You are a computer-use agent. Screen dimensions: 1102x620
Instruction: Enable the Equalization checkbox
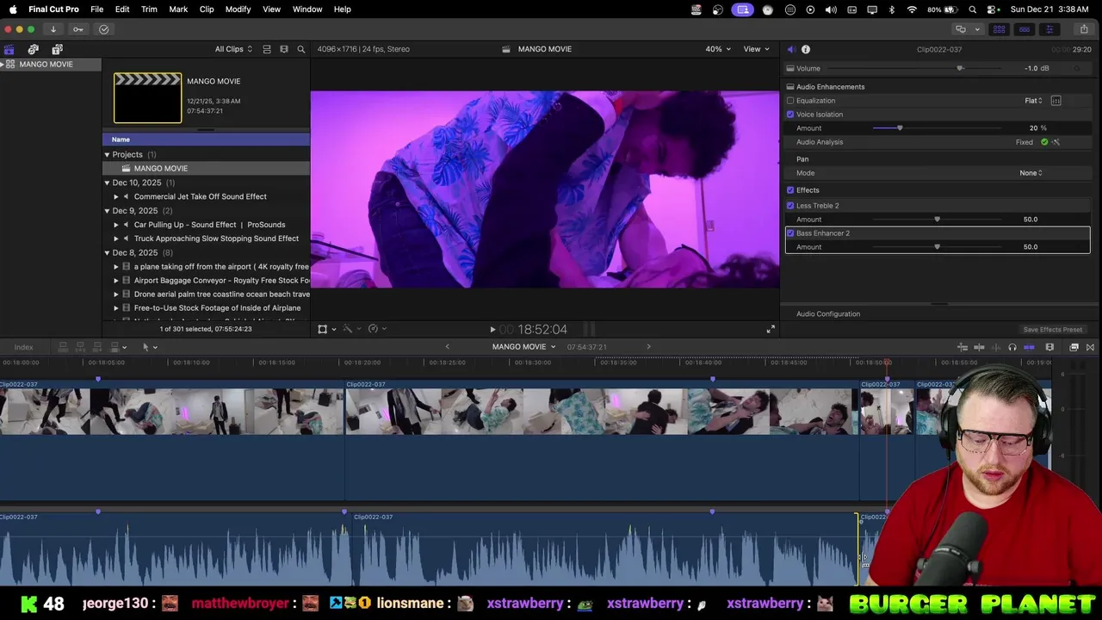point(790,101)
